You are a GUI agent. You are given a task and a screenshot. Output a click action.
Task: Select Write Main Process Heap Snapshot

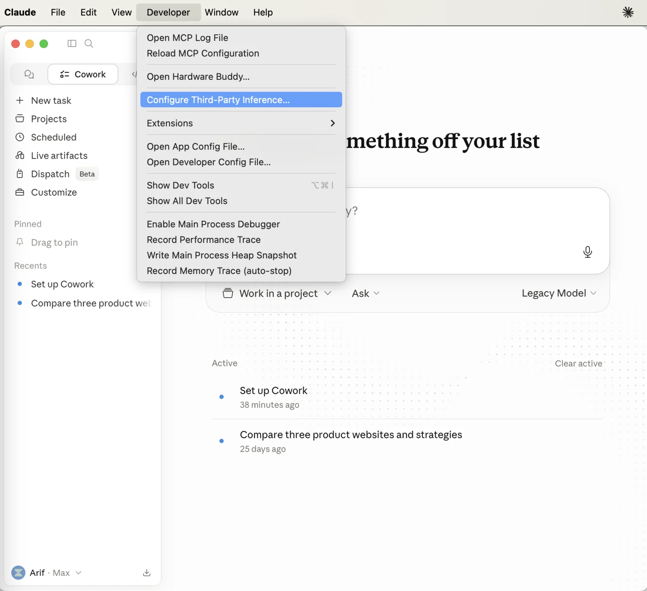[241, 255]
